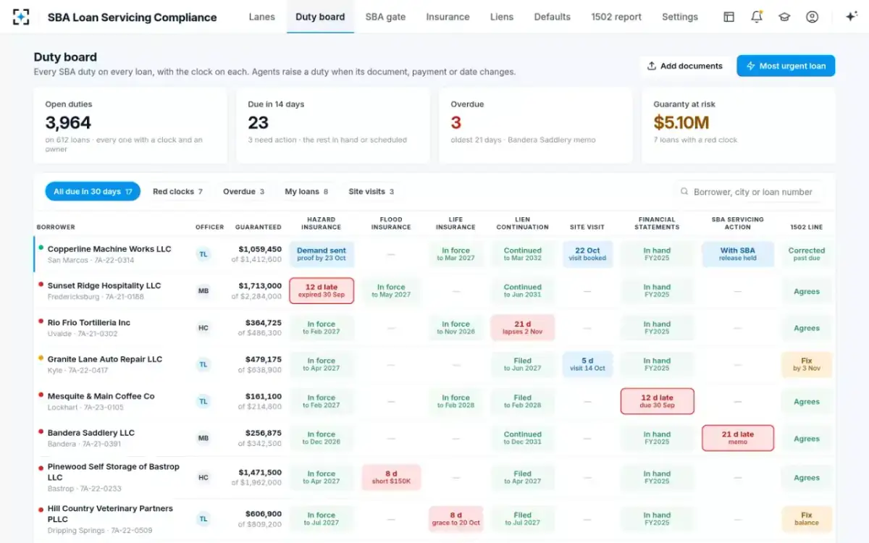Click the 12 d late due 30 Sep cell

[657, 401]
